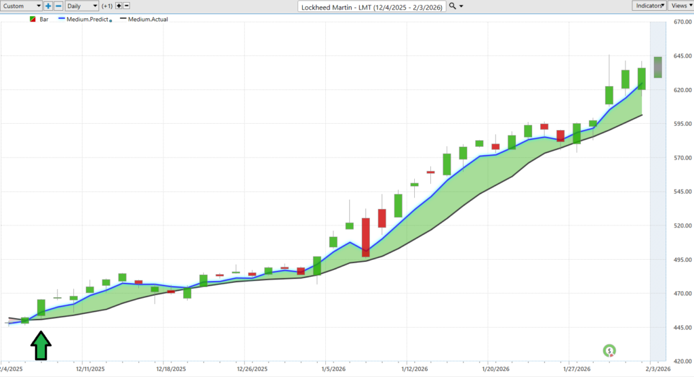Screen dimensions: 694x377
Task: Click the green dollar badge on chart
Action: (609, 351)
